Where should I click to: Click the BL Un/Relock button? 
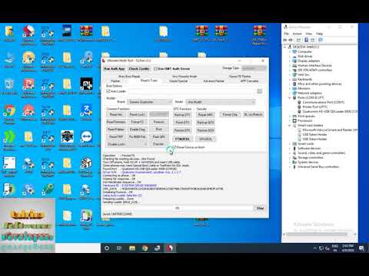coord(253,114)
